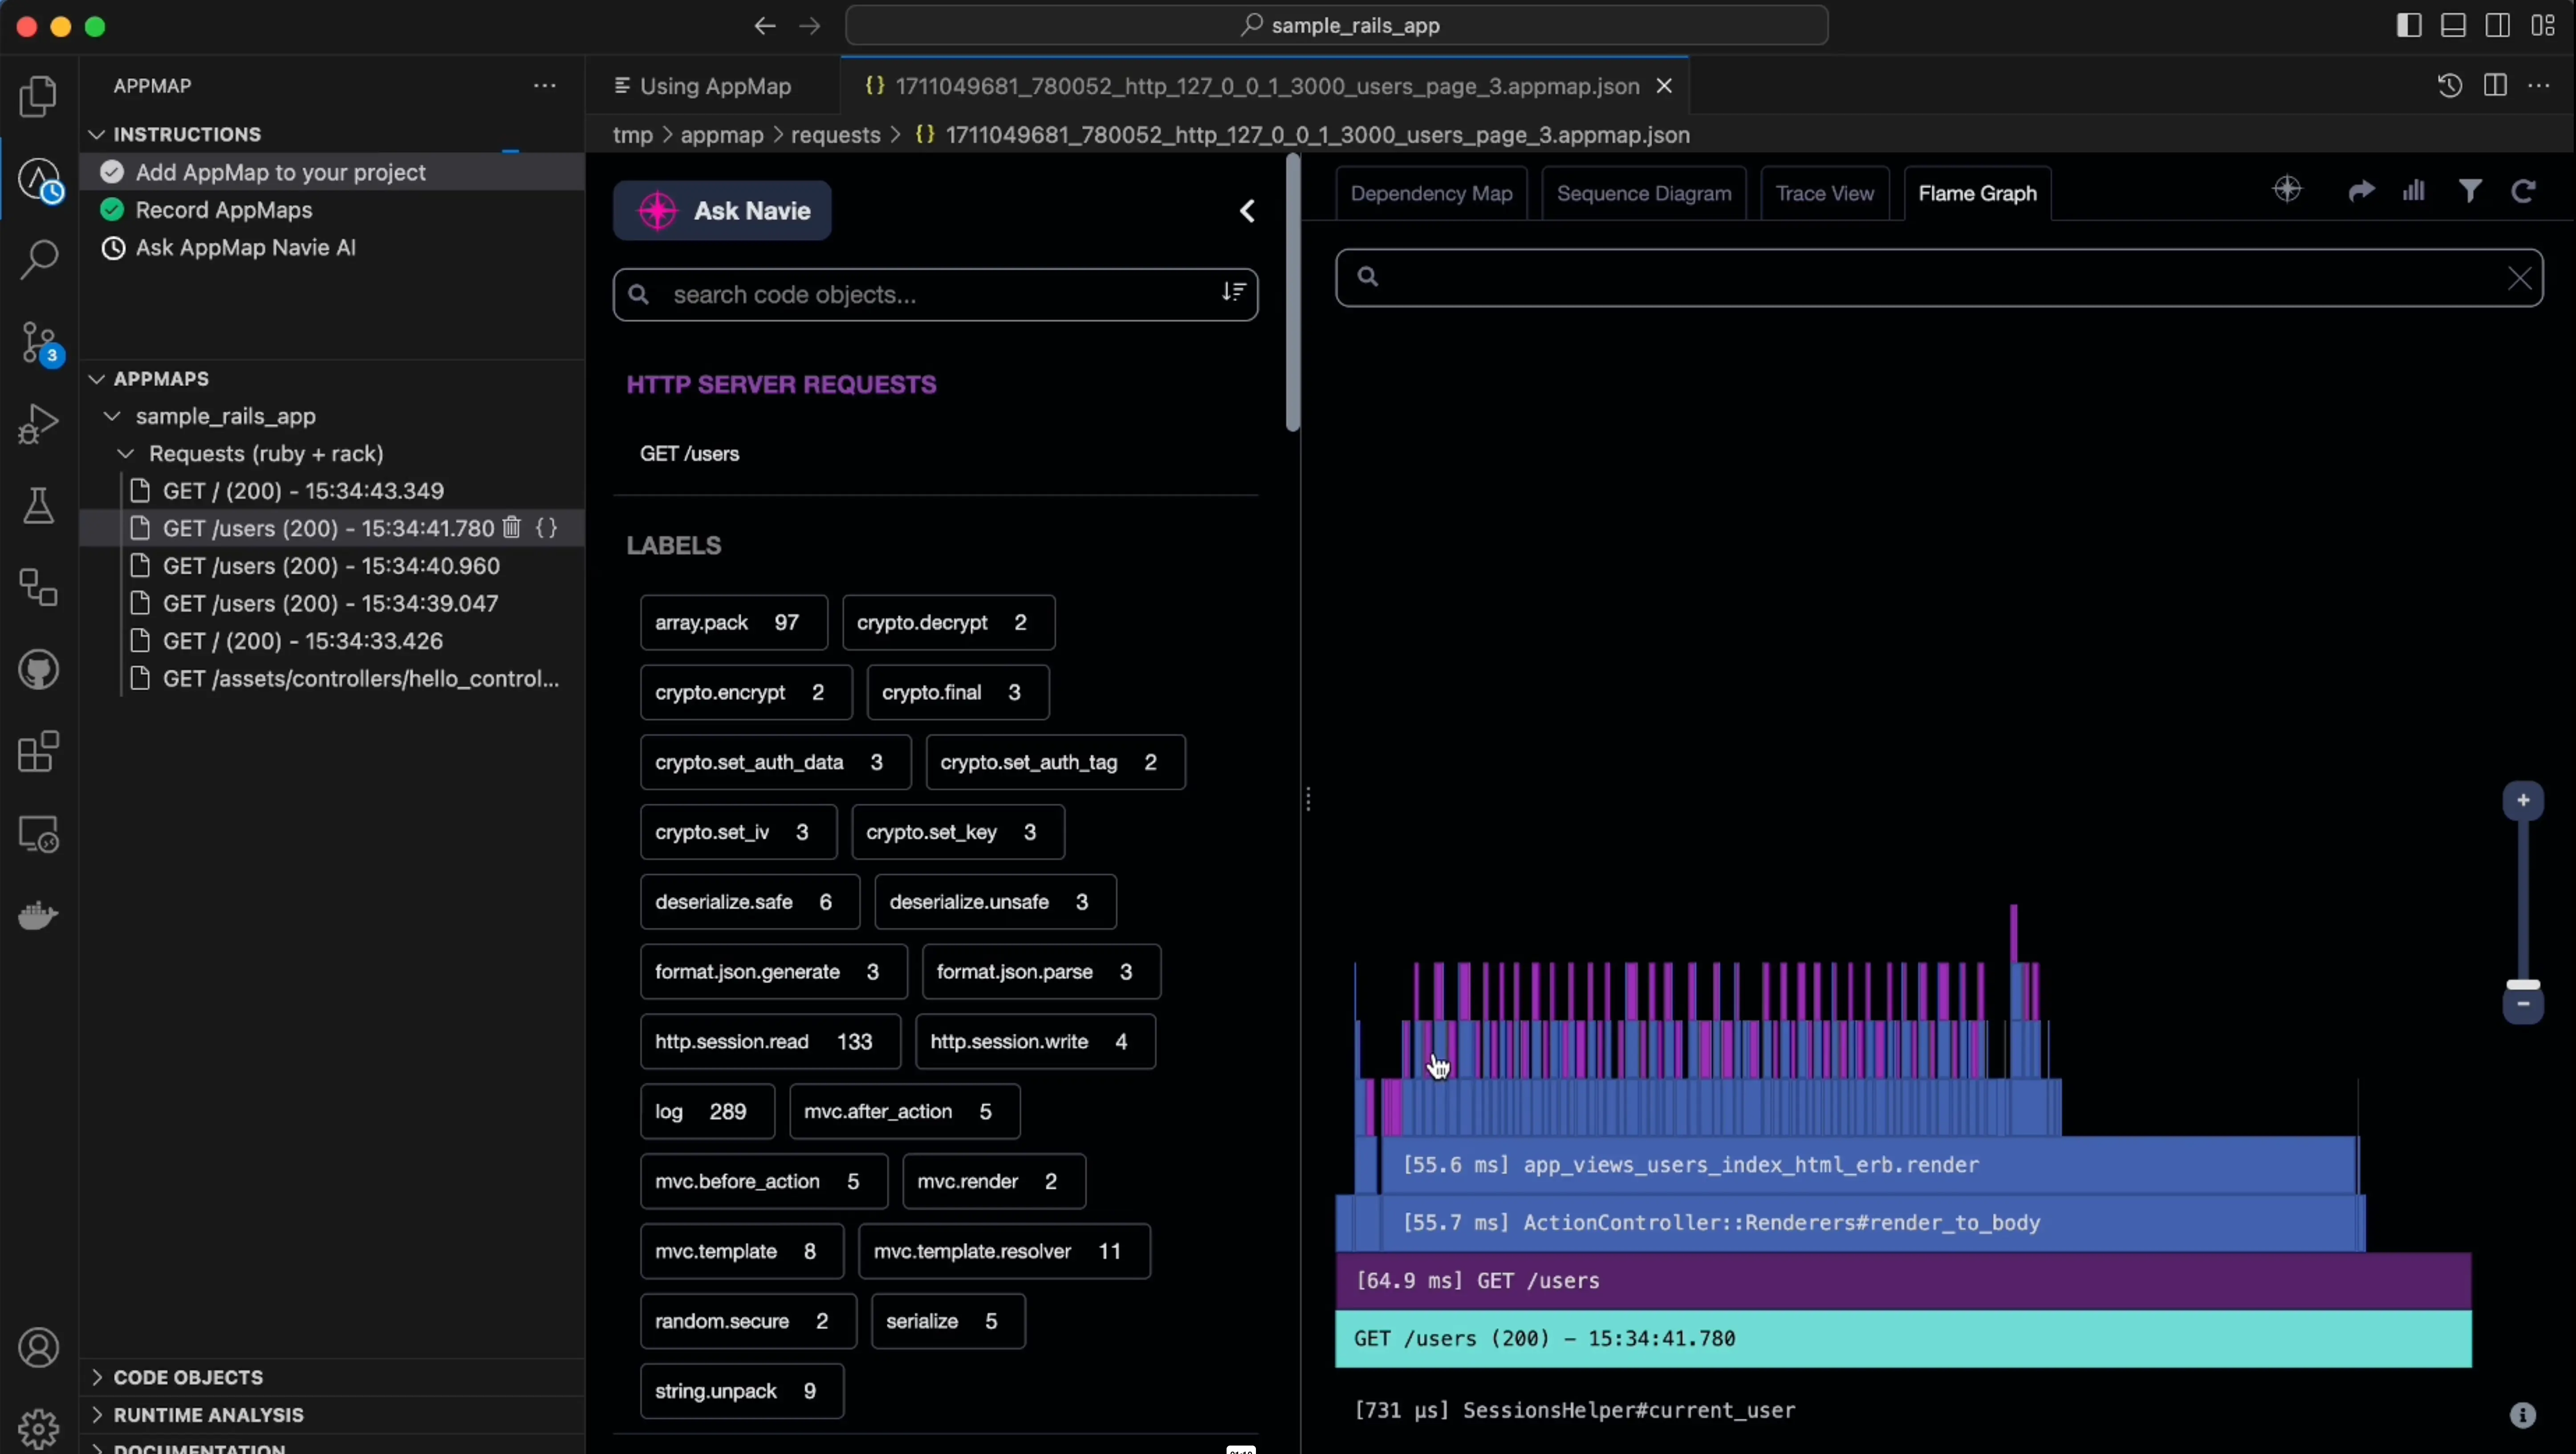Open the AppMap activity bar icon
The image size is (2576, 1454).
click(39, 180)
